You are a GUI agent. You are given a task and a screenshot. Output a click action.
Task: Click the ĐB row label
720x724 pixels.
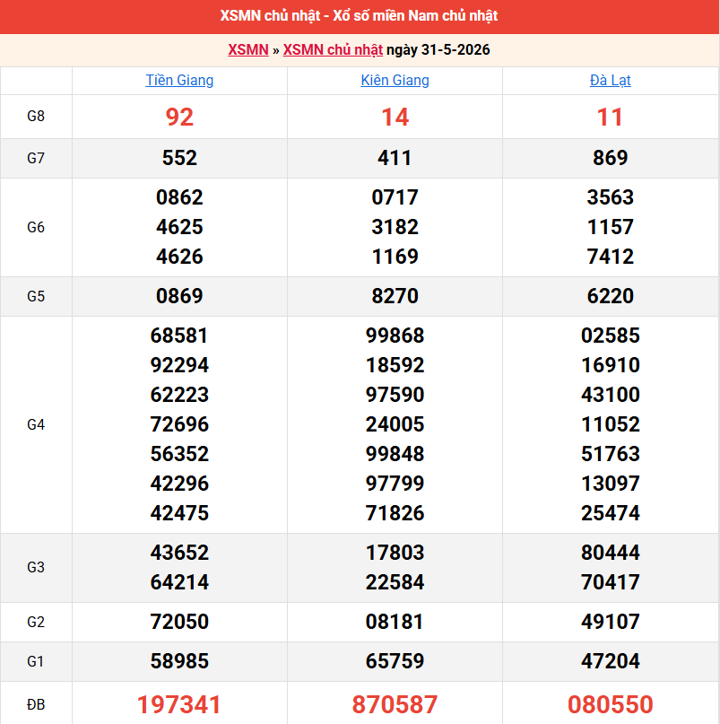36,704
